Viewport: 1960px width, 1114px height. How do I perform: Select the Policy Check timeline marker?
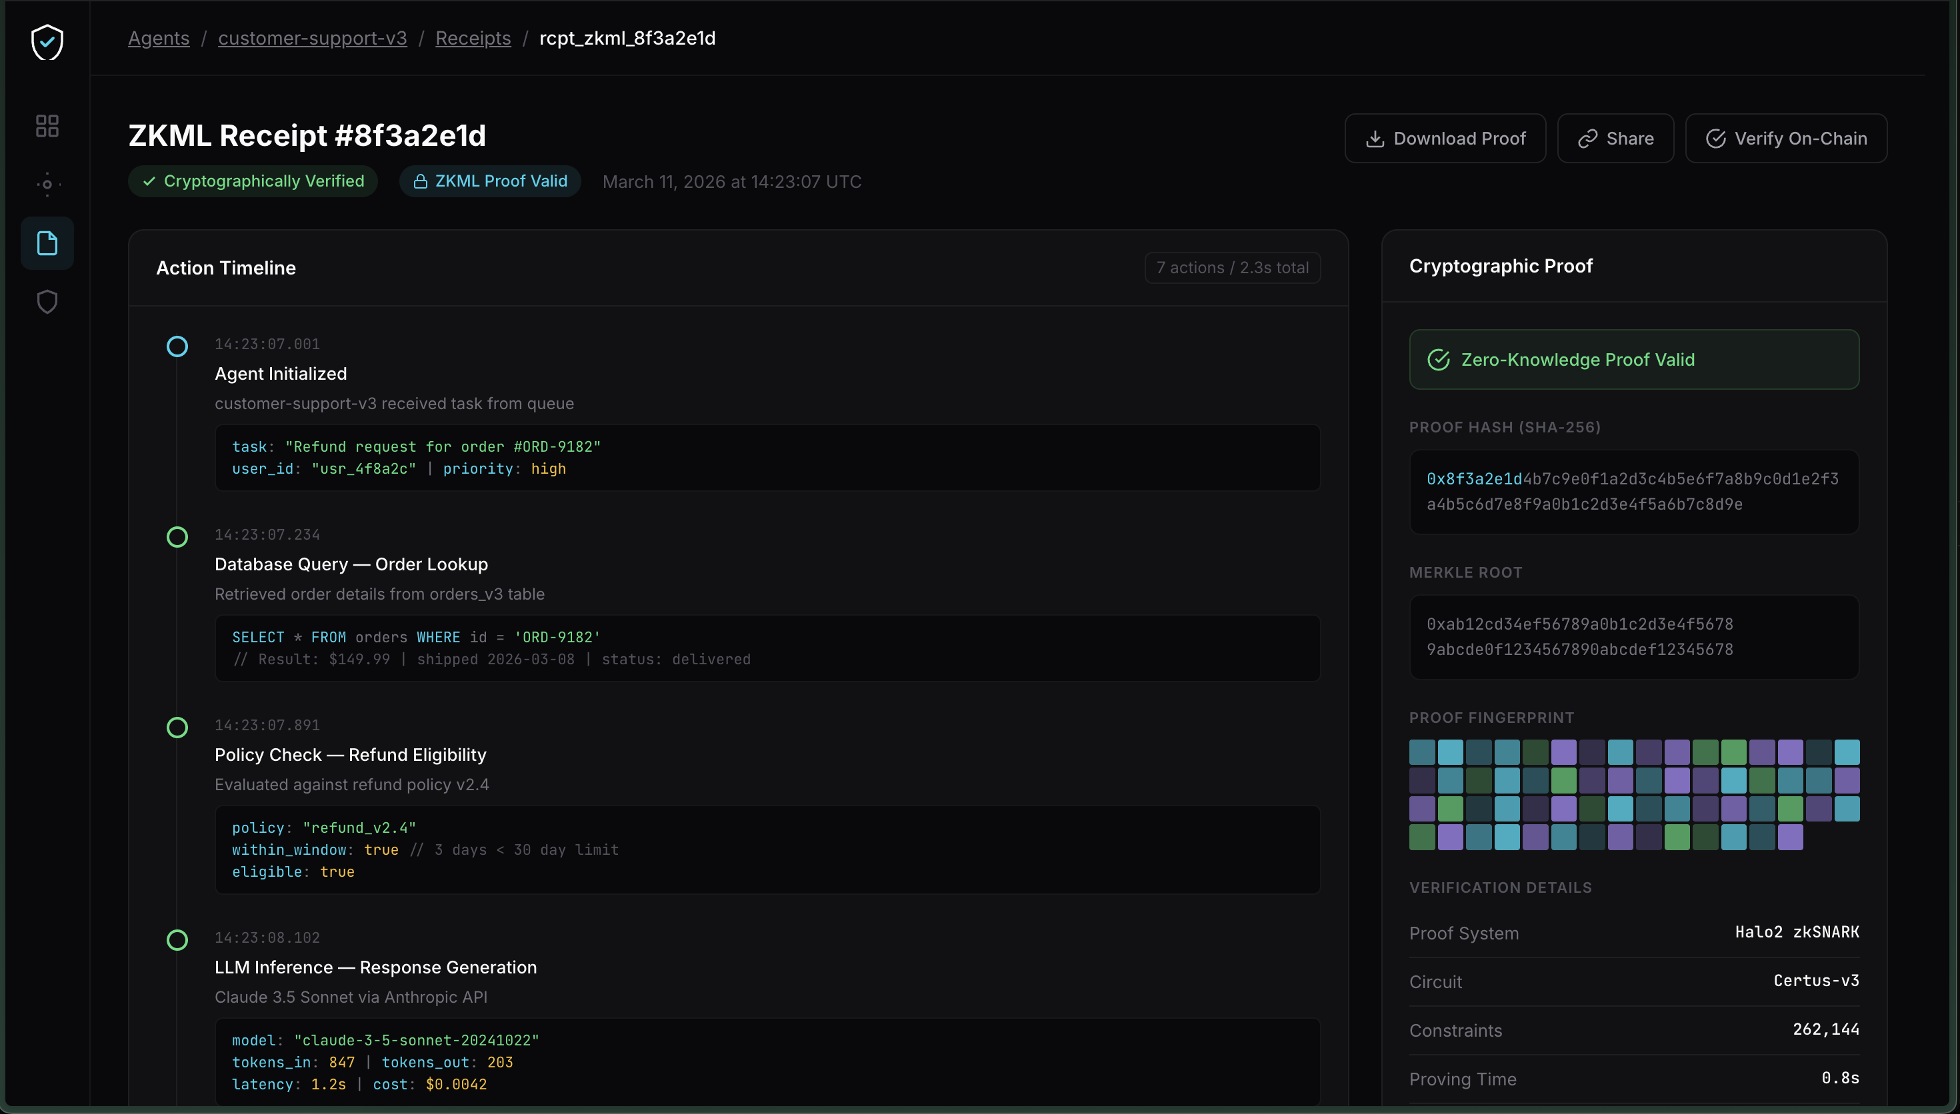coord(177,728)
